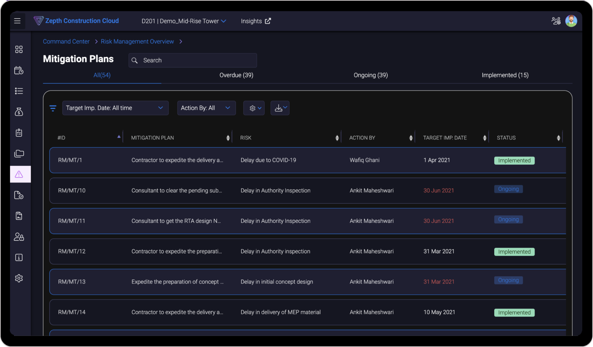Select the inspections clipboard icon

pos(19,132)
